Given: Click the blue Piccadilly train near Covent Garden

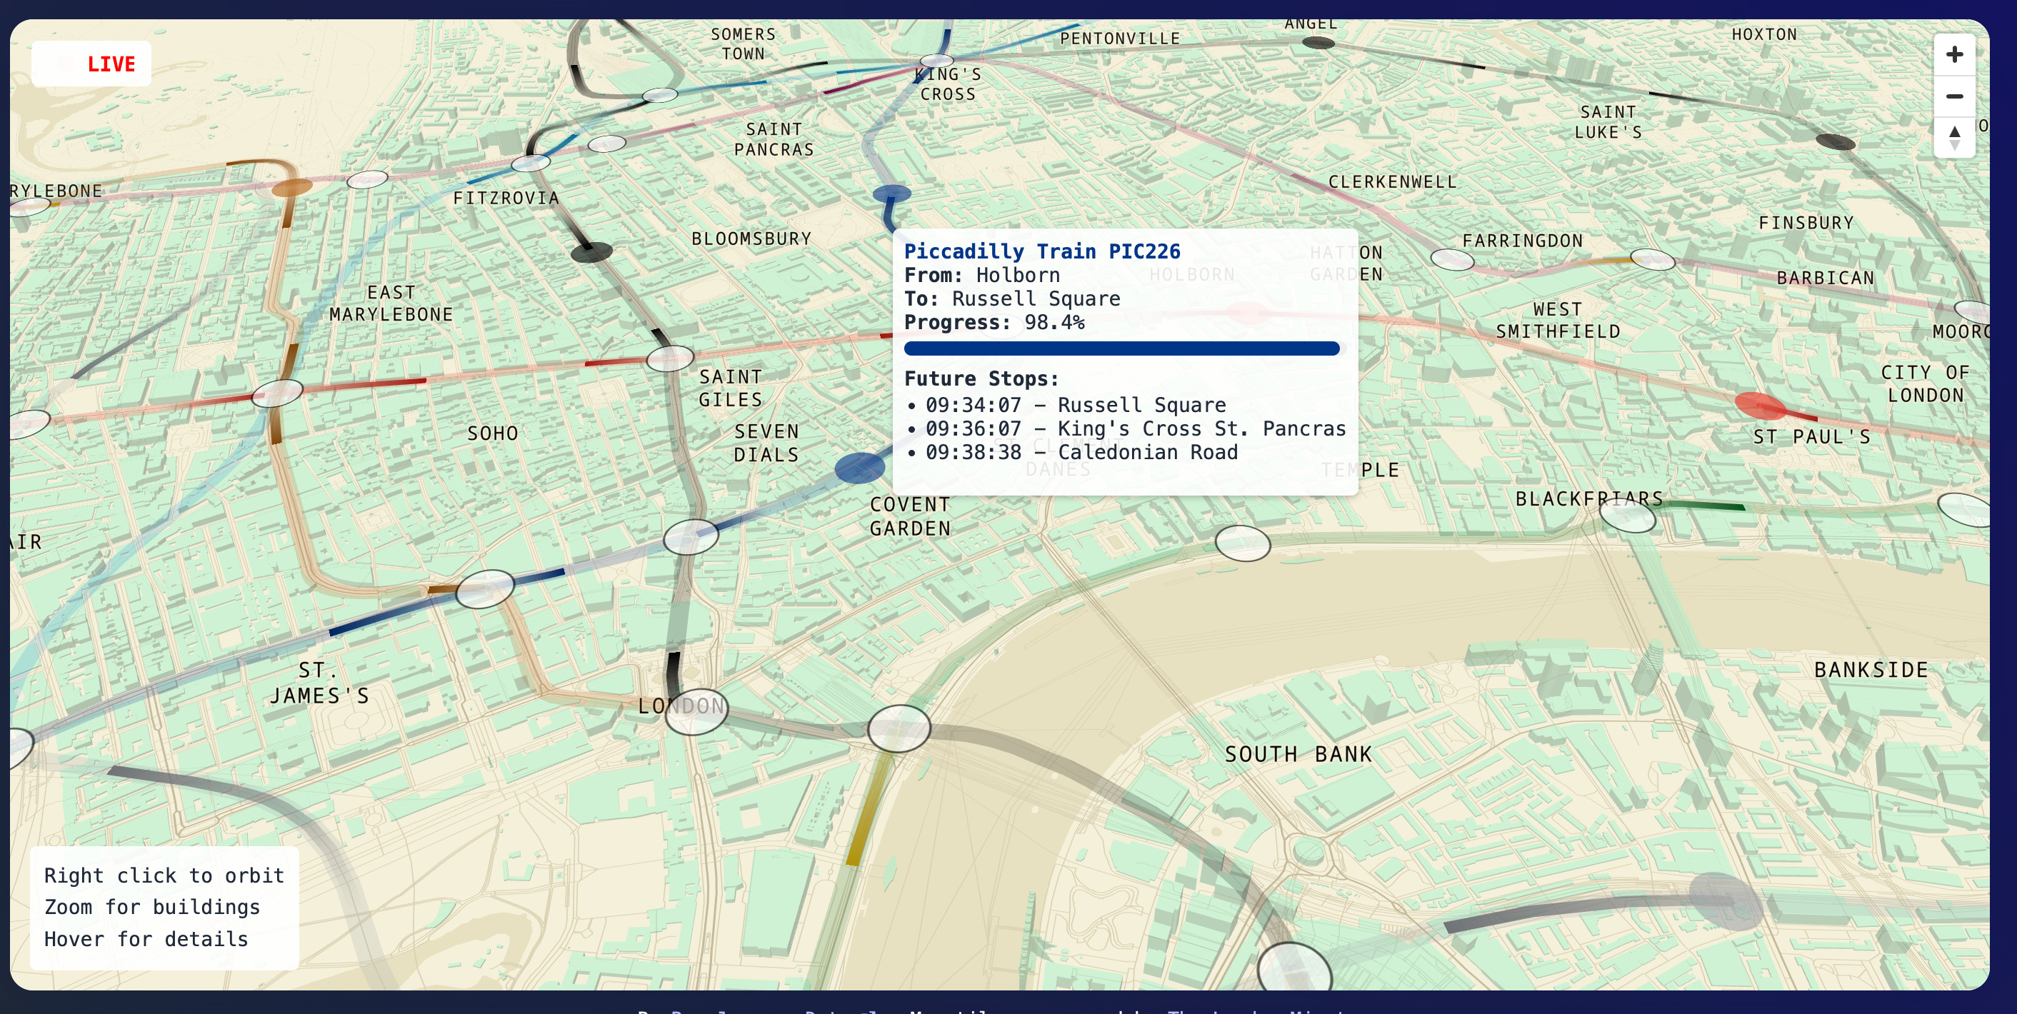Looking at the screenshot, I should (859, 468).
